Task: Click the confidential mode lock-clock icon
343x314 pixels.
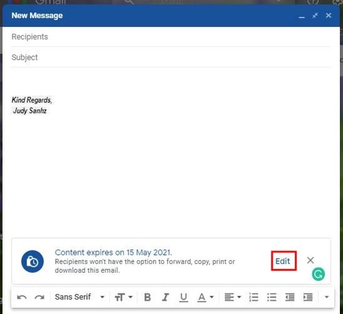Action: tap(33, 261)
